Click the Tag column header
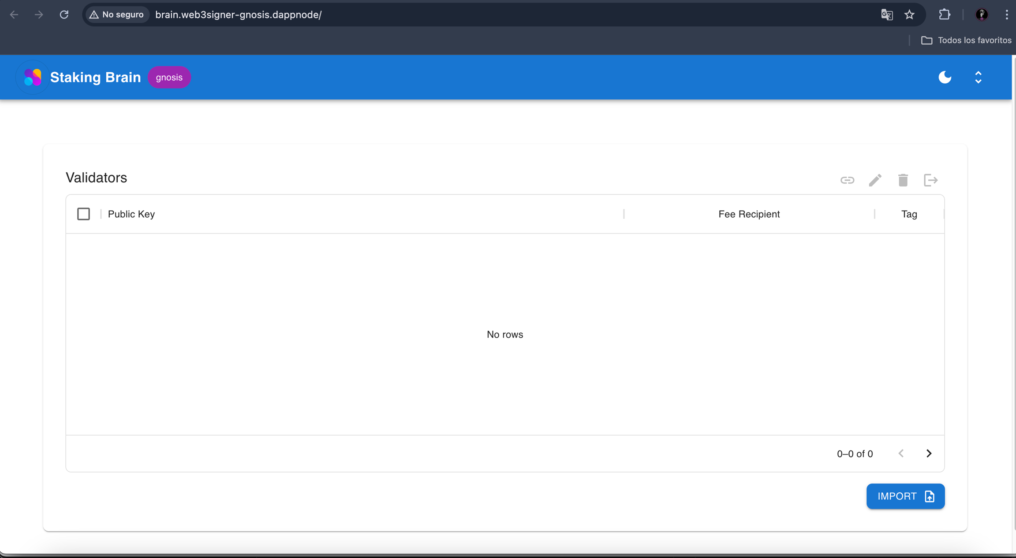The height and width of the screenshot is (558, 1016). tap(909, 214)
